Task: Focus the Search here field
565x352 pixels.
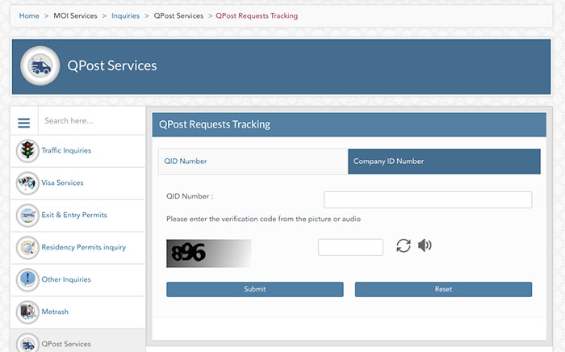Action: [92, 121]
